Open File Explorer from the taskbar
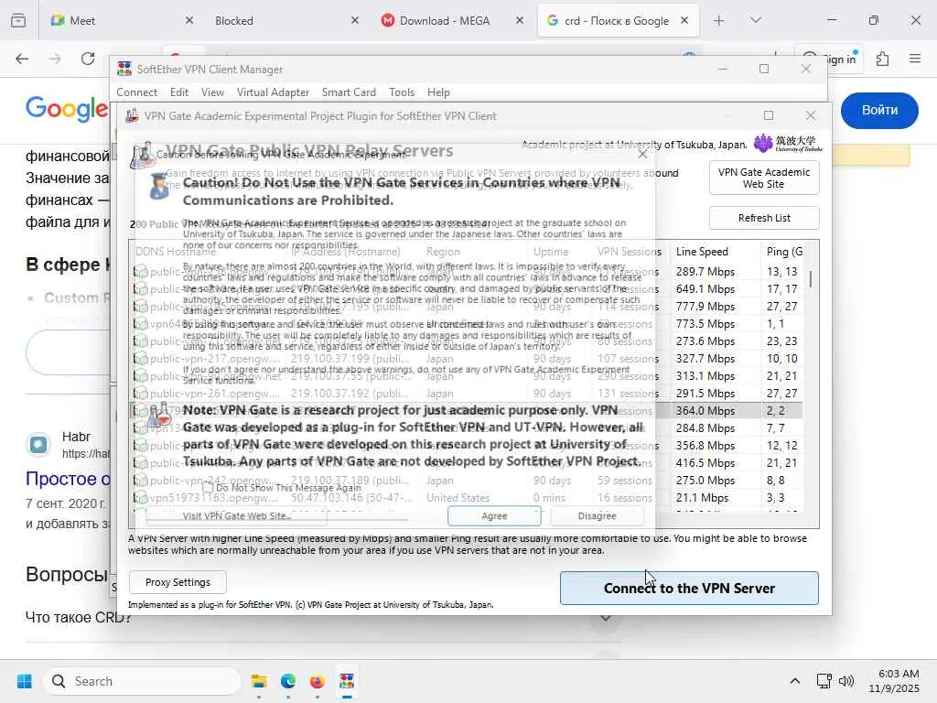The height and width of the screenshot is (703, 937). (259, 681)
